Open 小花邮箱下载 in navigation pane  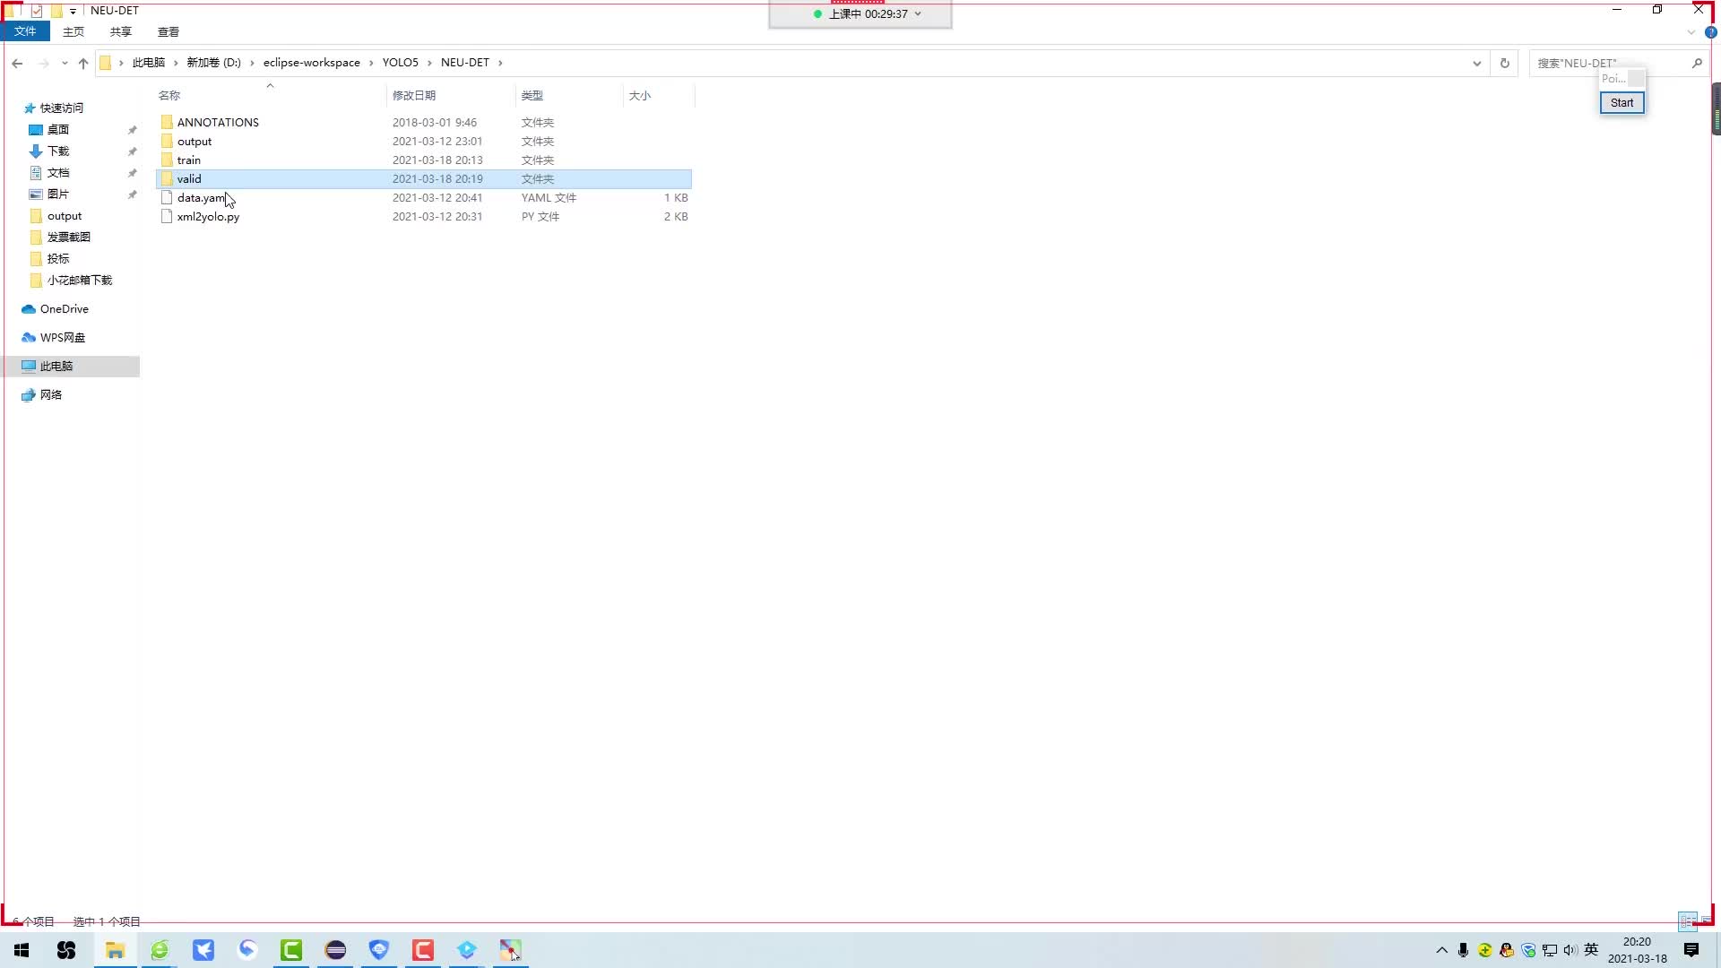[x=80, y=281]
